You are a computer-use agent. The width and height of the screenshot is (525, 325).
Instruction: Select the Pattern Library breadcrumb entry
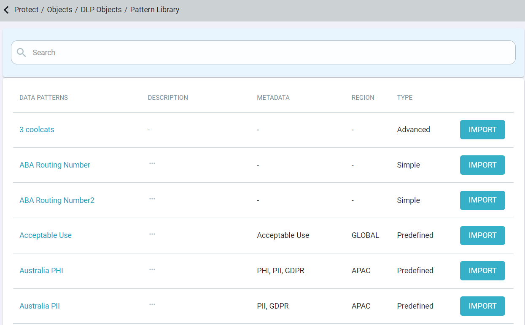point(155,9)
